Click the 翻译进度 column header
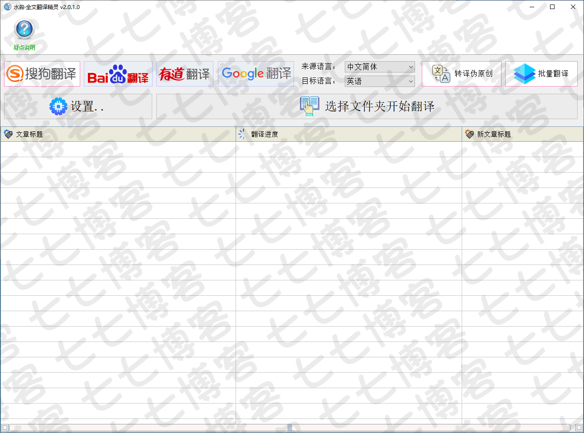Image resolution: width=584 pixels, height=433 pixels. 349,134
